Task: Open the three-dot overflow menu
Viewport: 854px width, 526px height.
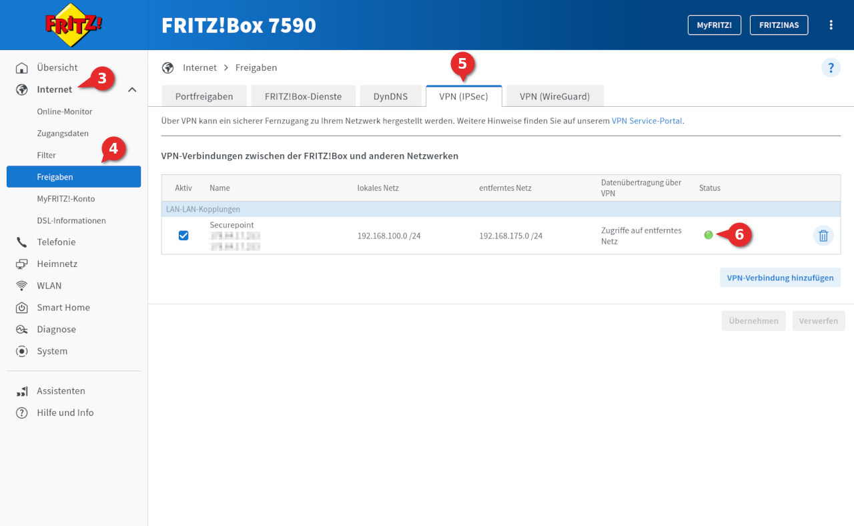Action: point(831,24)
